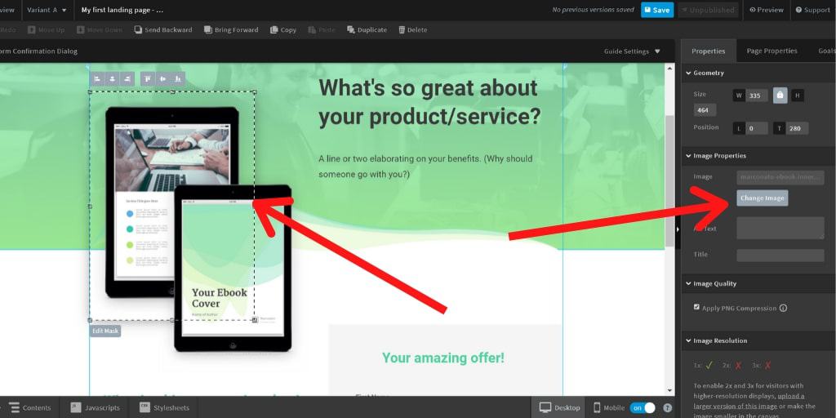This screenshot has height=418, width=836.
Task: Click the Send Backward toolbar button
Action: click(x=163, y=30)
